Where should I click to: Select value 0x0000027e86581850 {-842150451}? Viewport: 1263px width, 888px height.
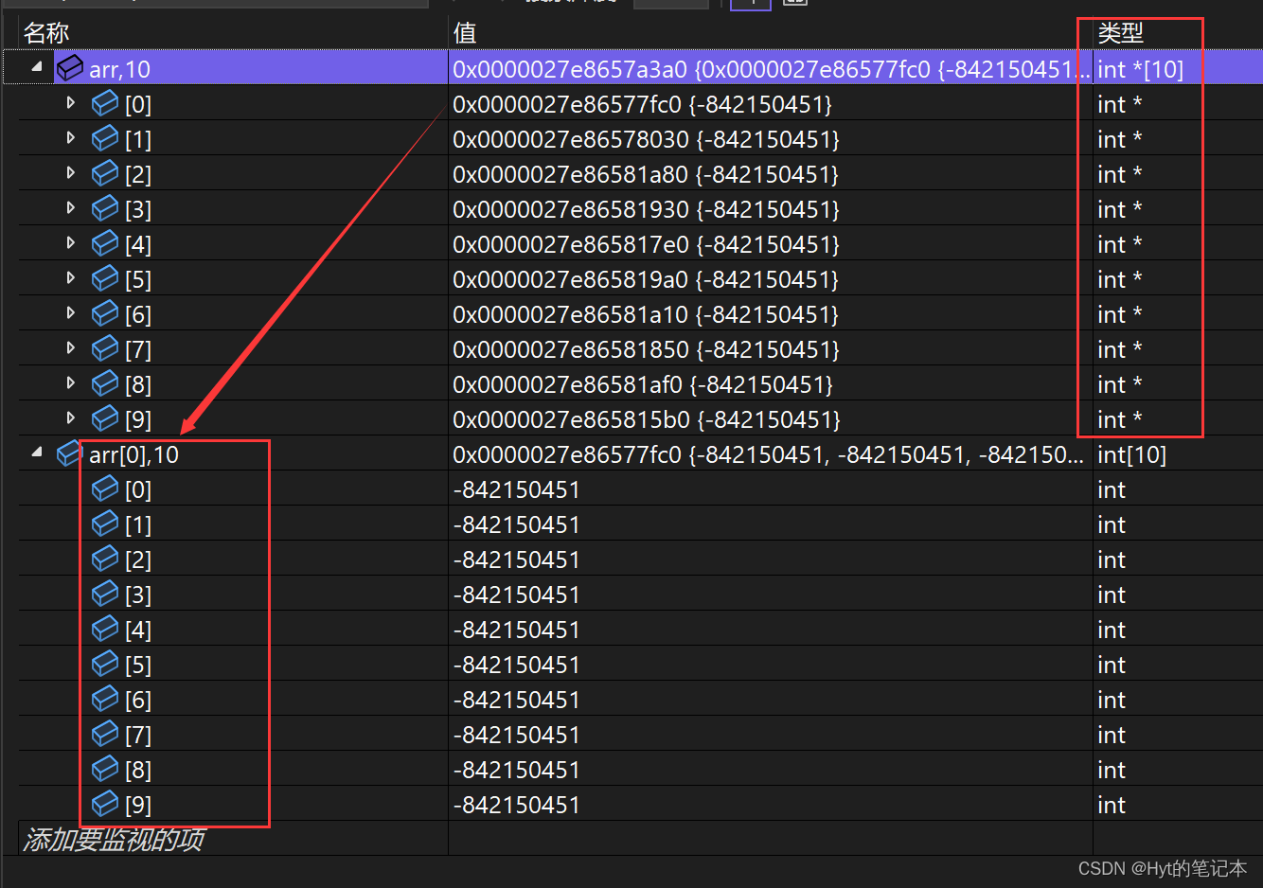click(x=646, y=349)
